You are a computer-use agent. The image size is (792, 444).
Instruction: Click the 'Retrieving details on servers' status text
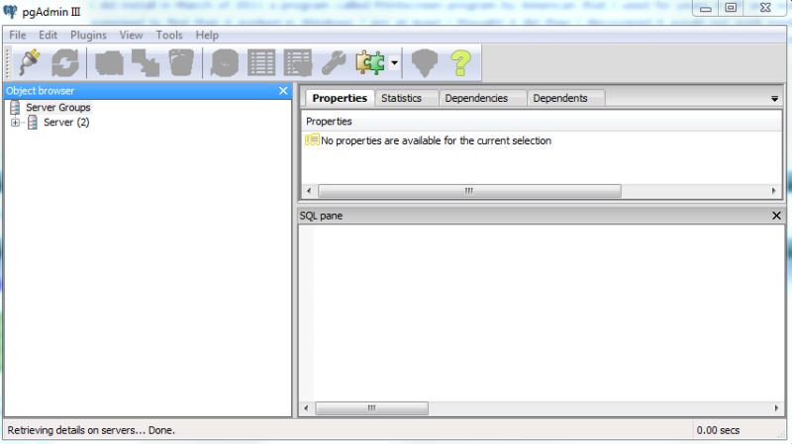(x=91, y=430)
